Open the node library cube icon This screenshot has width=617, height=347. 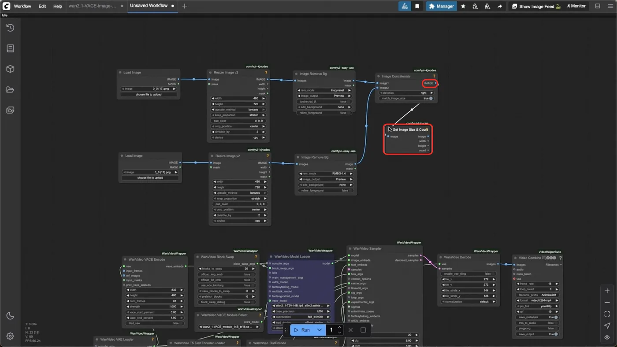(10, 69)
